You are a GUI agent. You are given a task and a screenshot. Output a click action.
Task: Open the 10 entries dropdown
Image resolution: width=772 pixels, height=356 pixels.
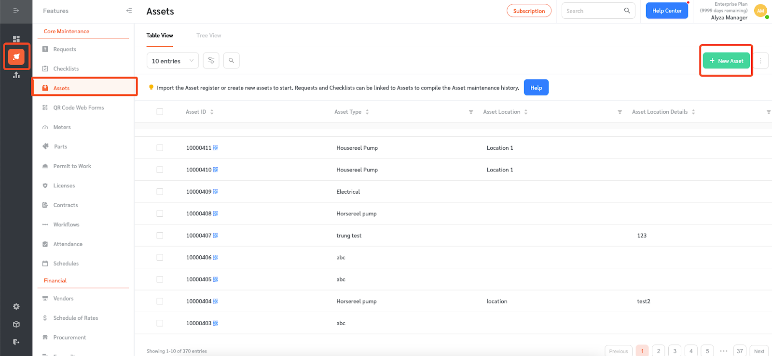172,61
